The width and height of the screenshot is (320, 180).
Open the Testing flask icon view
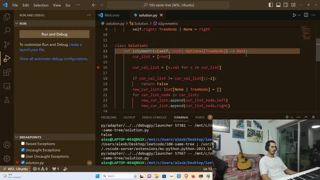click(6, 100)
